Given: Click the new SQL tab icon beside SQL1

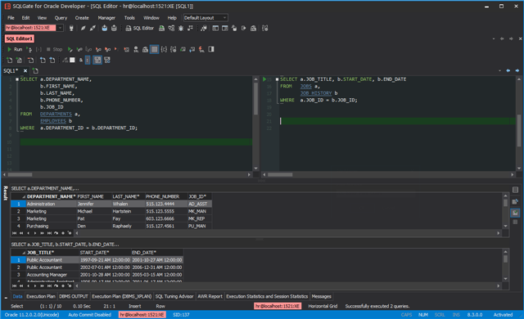Looking at the screenshot, I should 35,70.
